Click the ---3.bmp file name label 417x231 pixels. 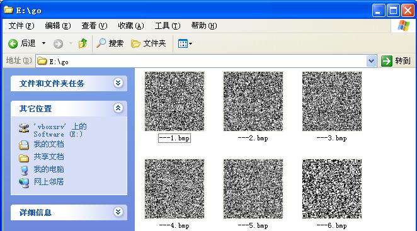[331, 138]
